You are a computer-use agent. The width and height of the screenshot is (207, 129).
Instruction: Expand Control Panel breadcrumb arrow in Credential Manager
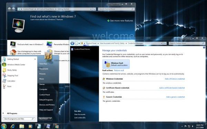[x=98, y=43]
